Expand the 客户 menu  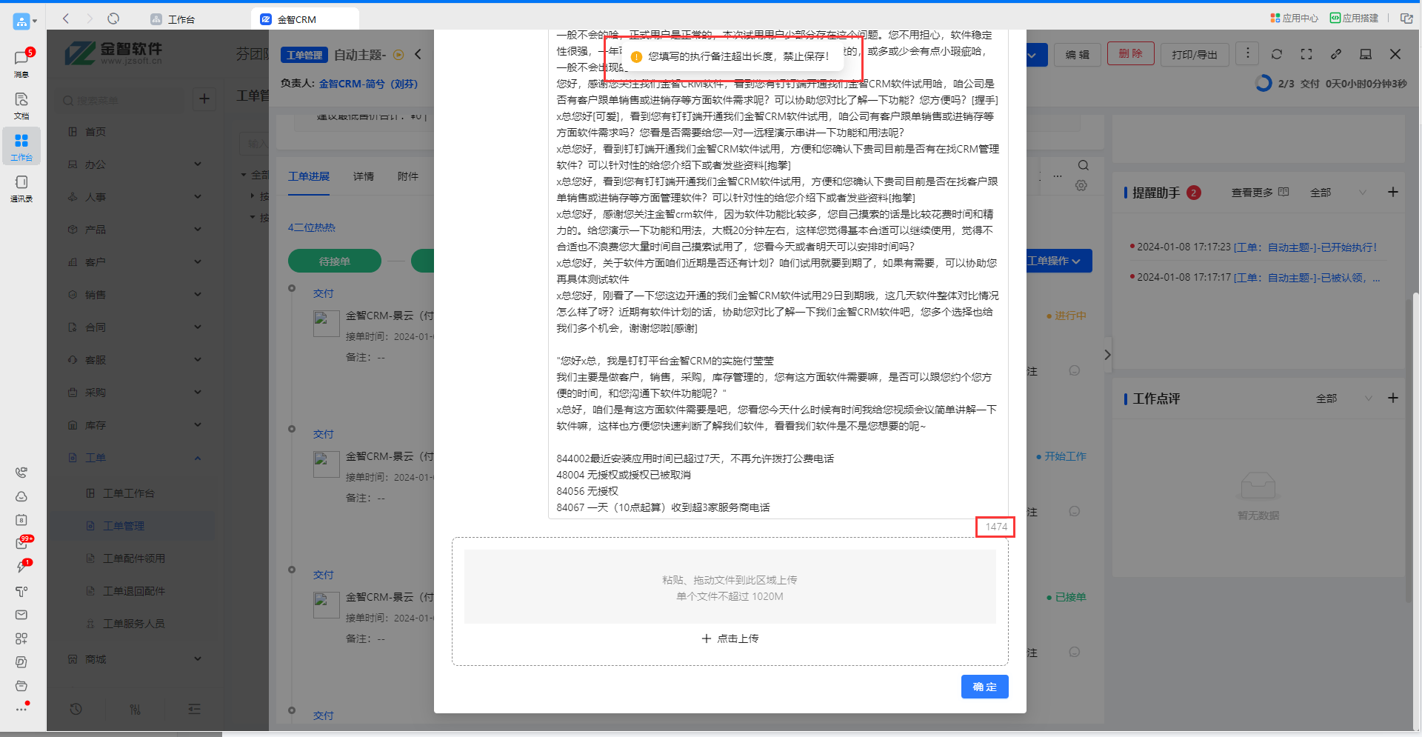pos(135,262)
